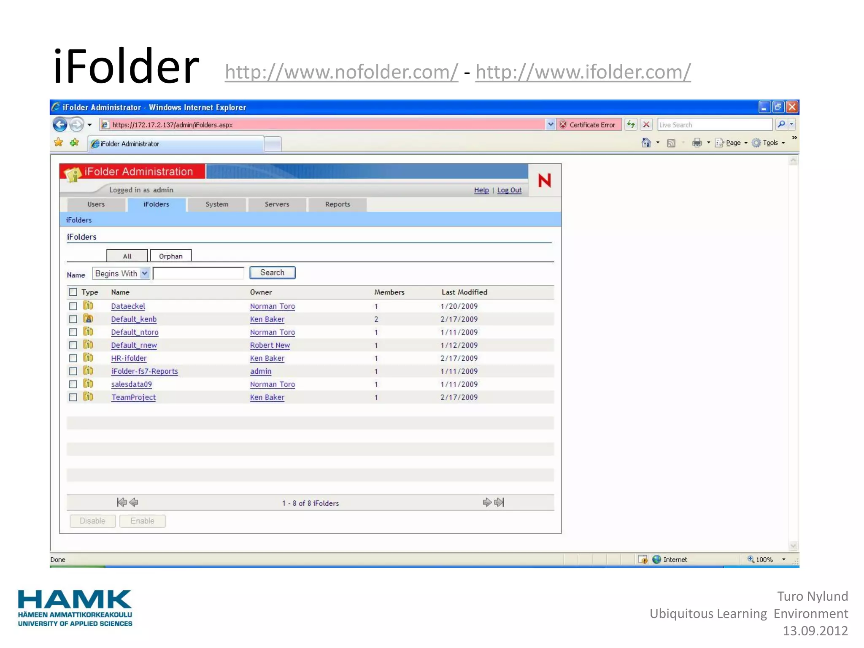Check the iFolder-fs7-Reports row checkbox

coord(73,371)
